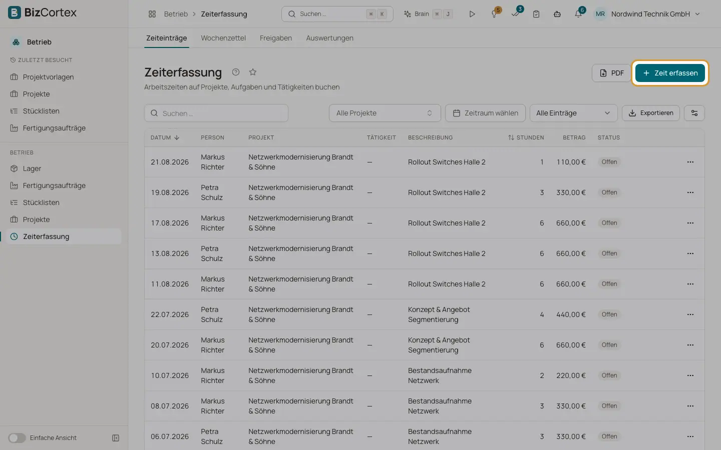Click the 440,00 € amount cell
Screen dimensions: 721x450
[x=571, y=314]
